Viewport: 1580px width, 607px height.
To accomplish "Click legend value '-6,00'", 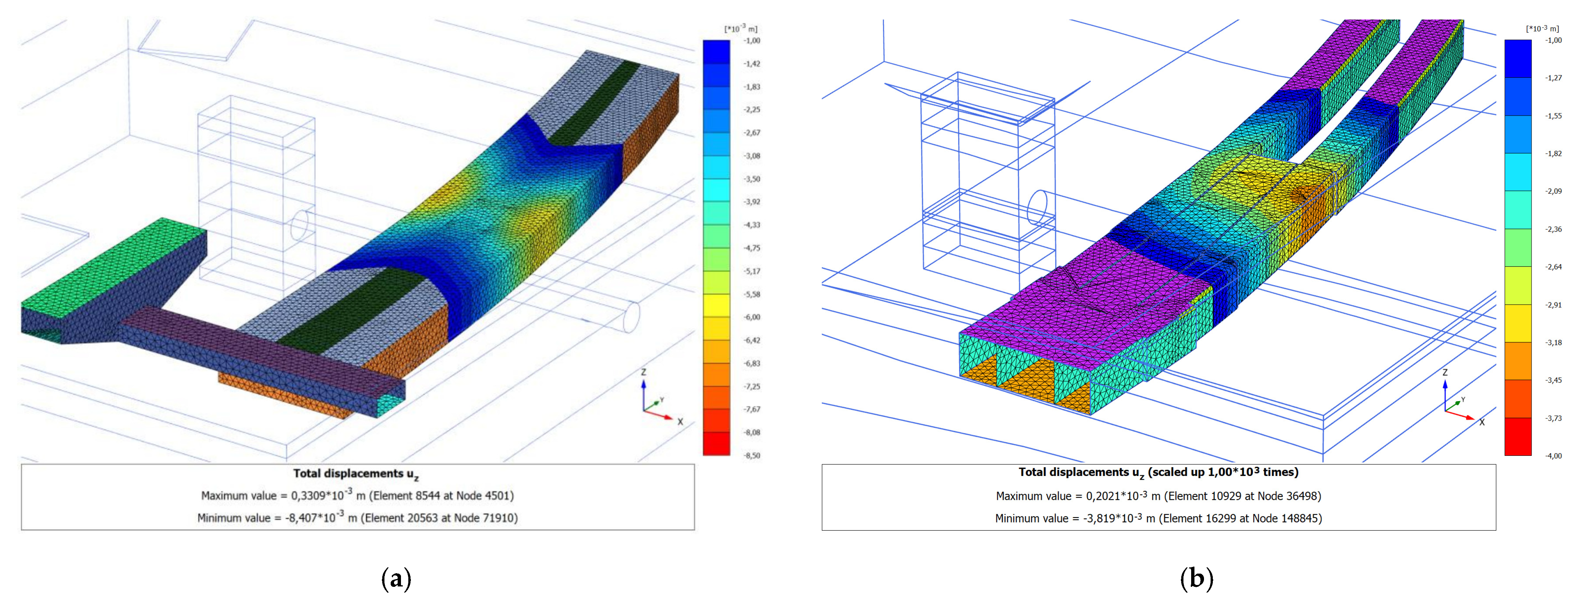I will 752,317.
